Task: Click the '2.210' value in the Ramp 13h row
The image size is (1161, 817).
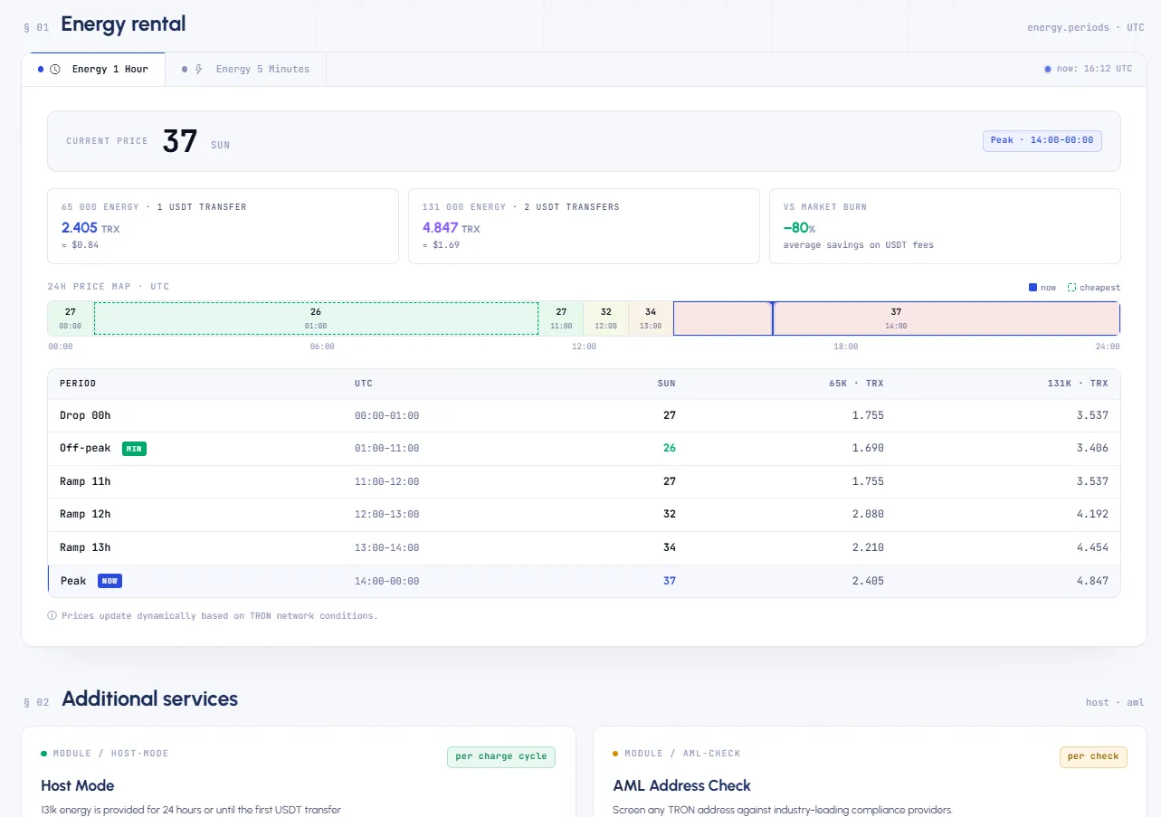Action: (x=868, y=547)
